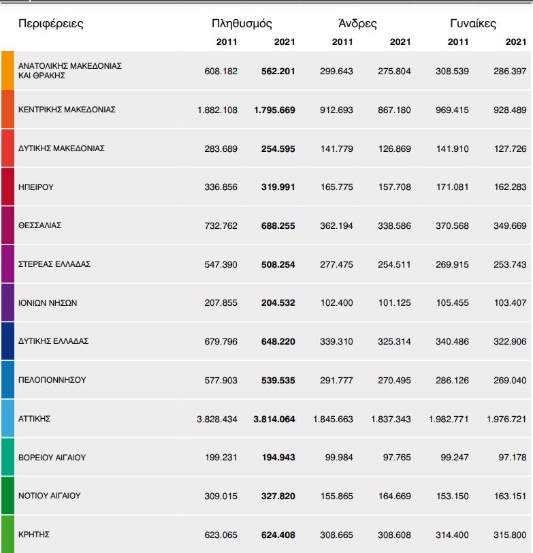The image size is (533, 553).
Task: Click the 2021 subheader under Γυναίκες
Action: 516,42
